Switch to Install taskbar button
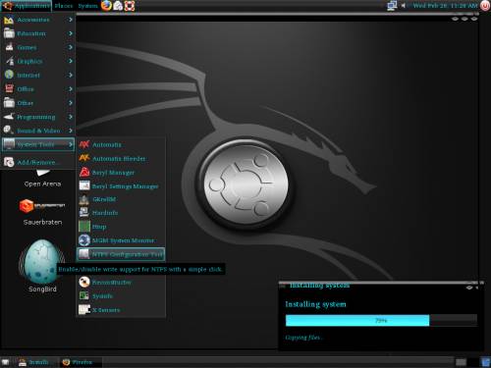Image resolution: width=491 pixels, height=368 pixels. (37, 362)
